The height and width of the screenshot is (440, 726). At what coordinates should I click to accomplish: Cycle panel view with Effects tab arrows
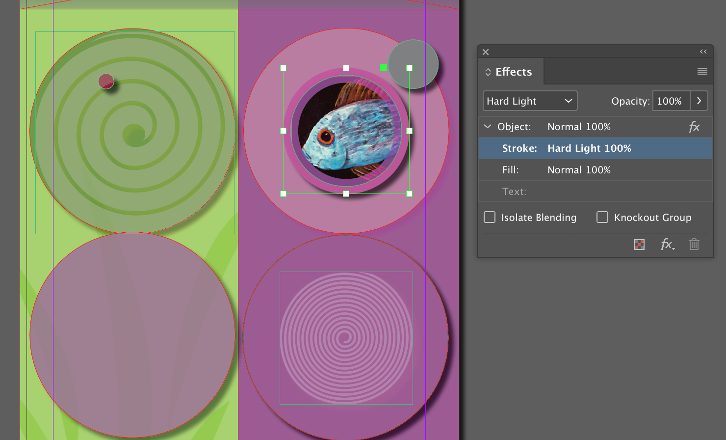pos(488,72)
